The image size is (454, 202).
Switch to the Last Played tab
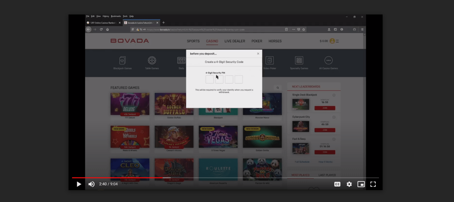327,175
